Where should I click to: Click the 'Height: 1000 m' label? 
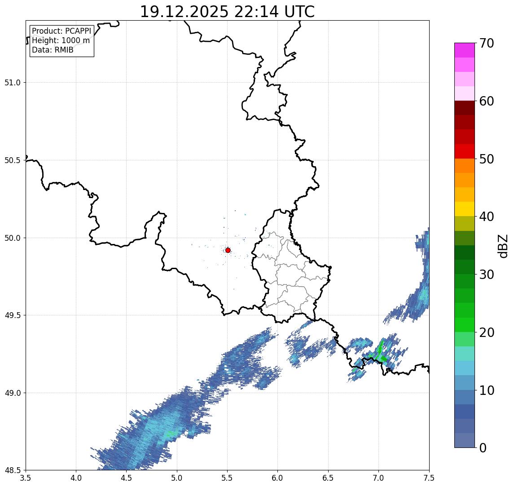[x=61, y=40]
